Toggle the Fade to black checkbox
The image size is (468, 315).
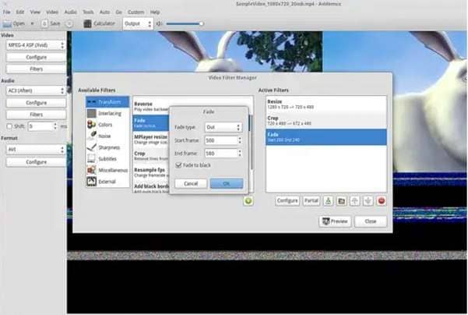(x=178, y=165)
